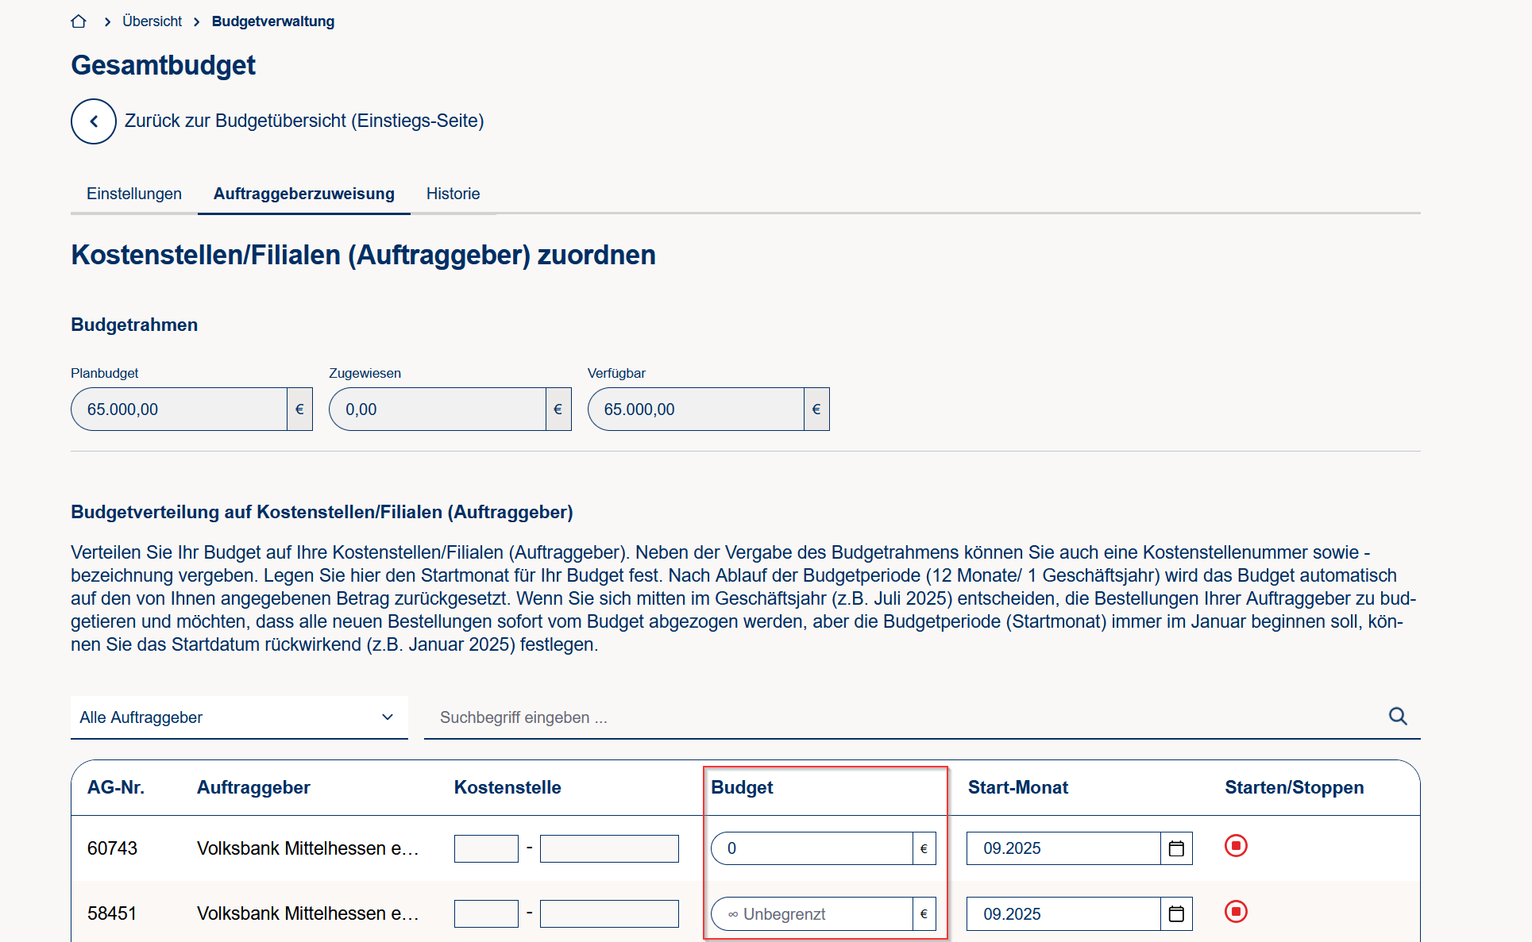Go to Übersicht breadcrumb link

[x=152, y=21]
